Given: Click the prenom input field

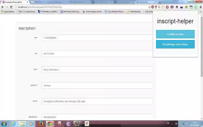Looking at the screenshot, I should pos(97,85).
